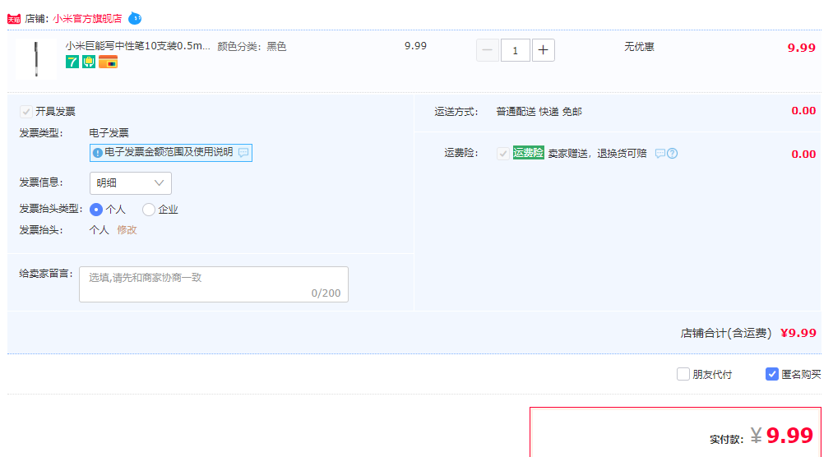
Task: Open the Wangwang chat icon beside the store name
Action: (135, 19)
